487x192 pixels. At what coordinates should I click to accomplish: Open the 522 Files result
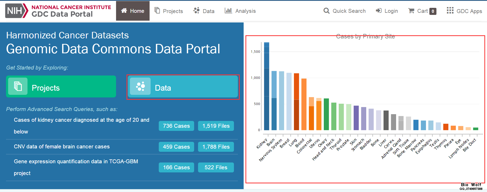(x=216, y=167)
